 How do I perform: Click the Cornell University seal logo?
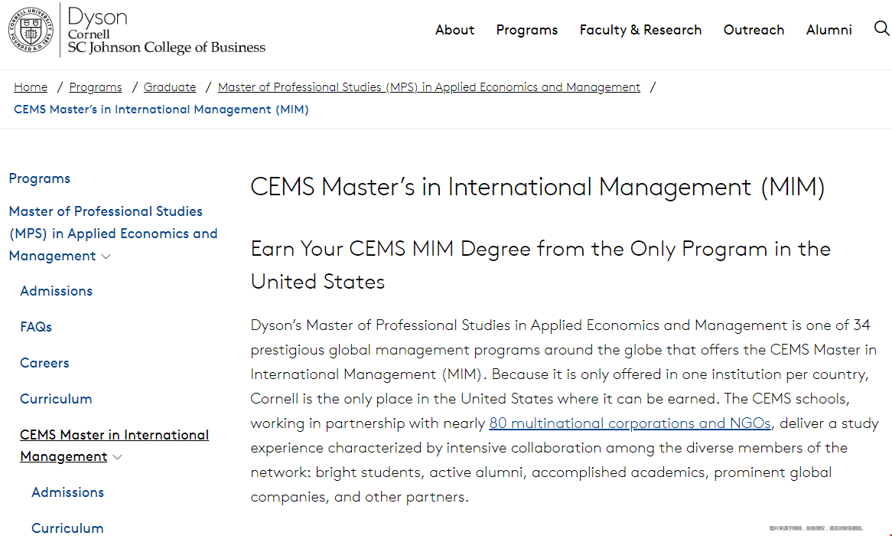(31, 30)
